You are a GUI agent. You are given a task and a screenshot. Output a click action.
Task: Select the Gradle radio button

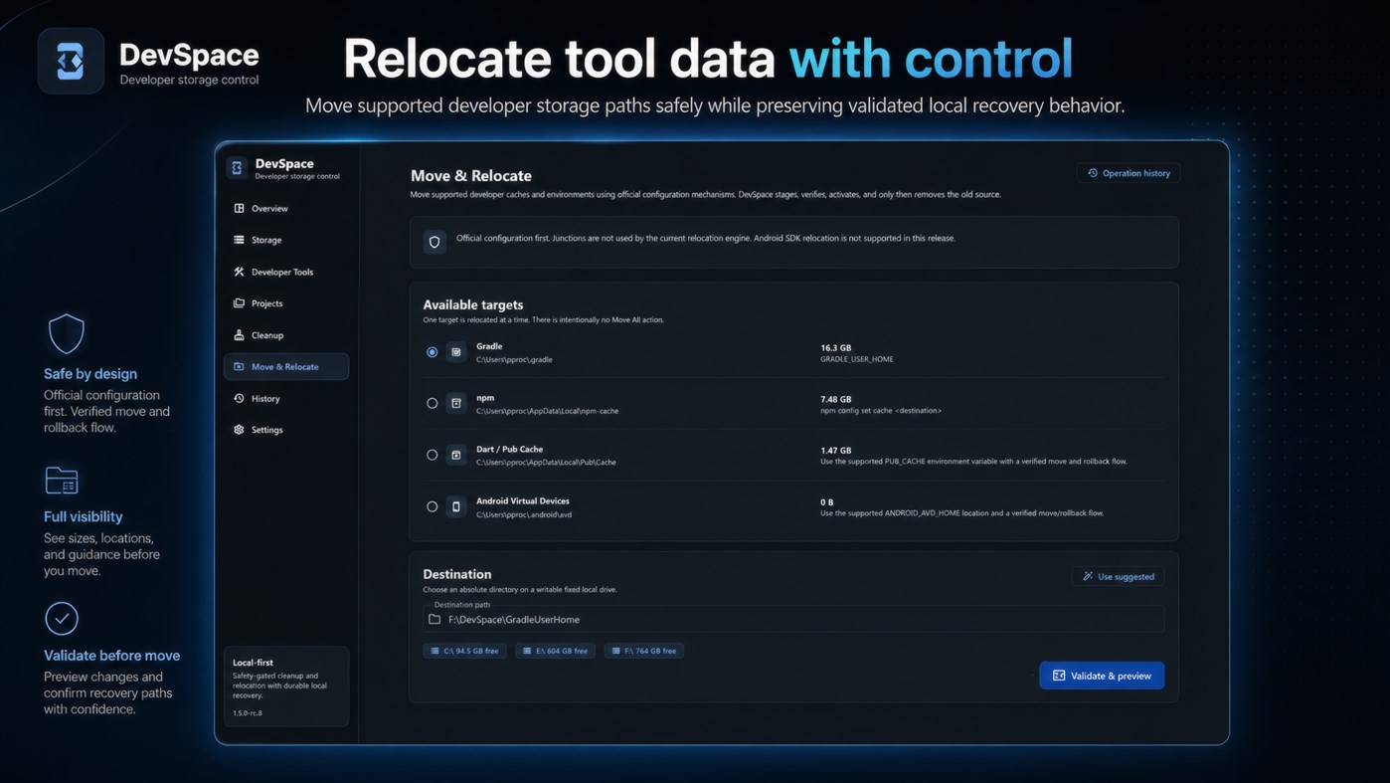pos(432,352)
